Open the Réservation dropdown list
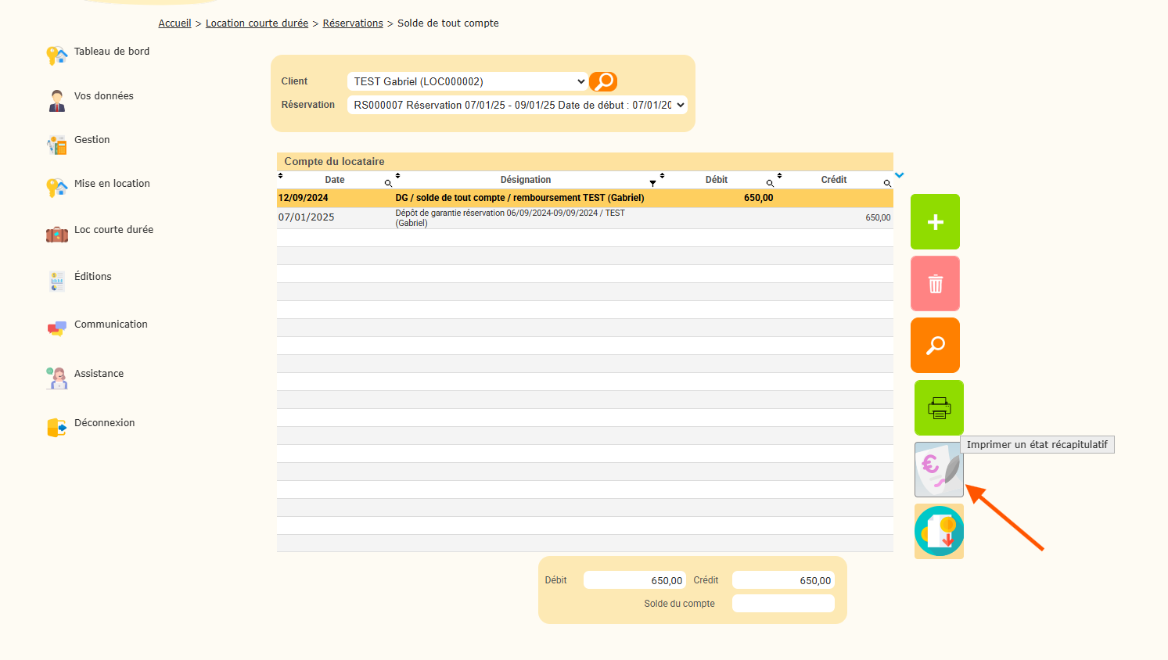This screenshot has width=1168, height=660. point(517,105)
